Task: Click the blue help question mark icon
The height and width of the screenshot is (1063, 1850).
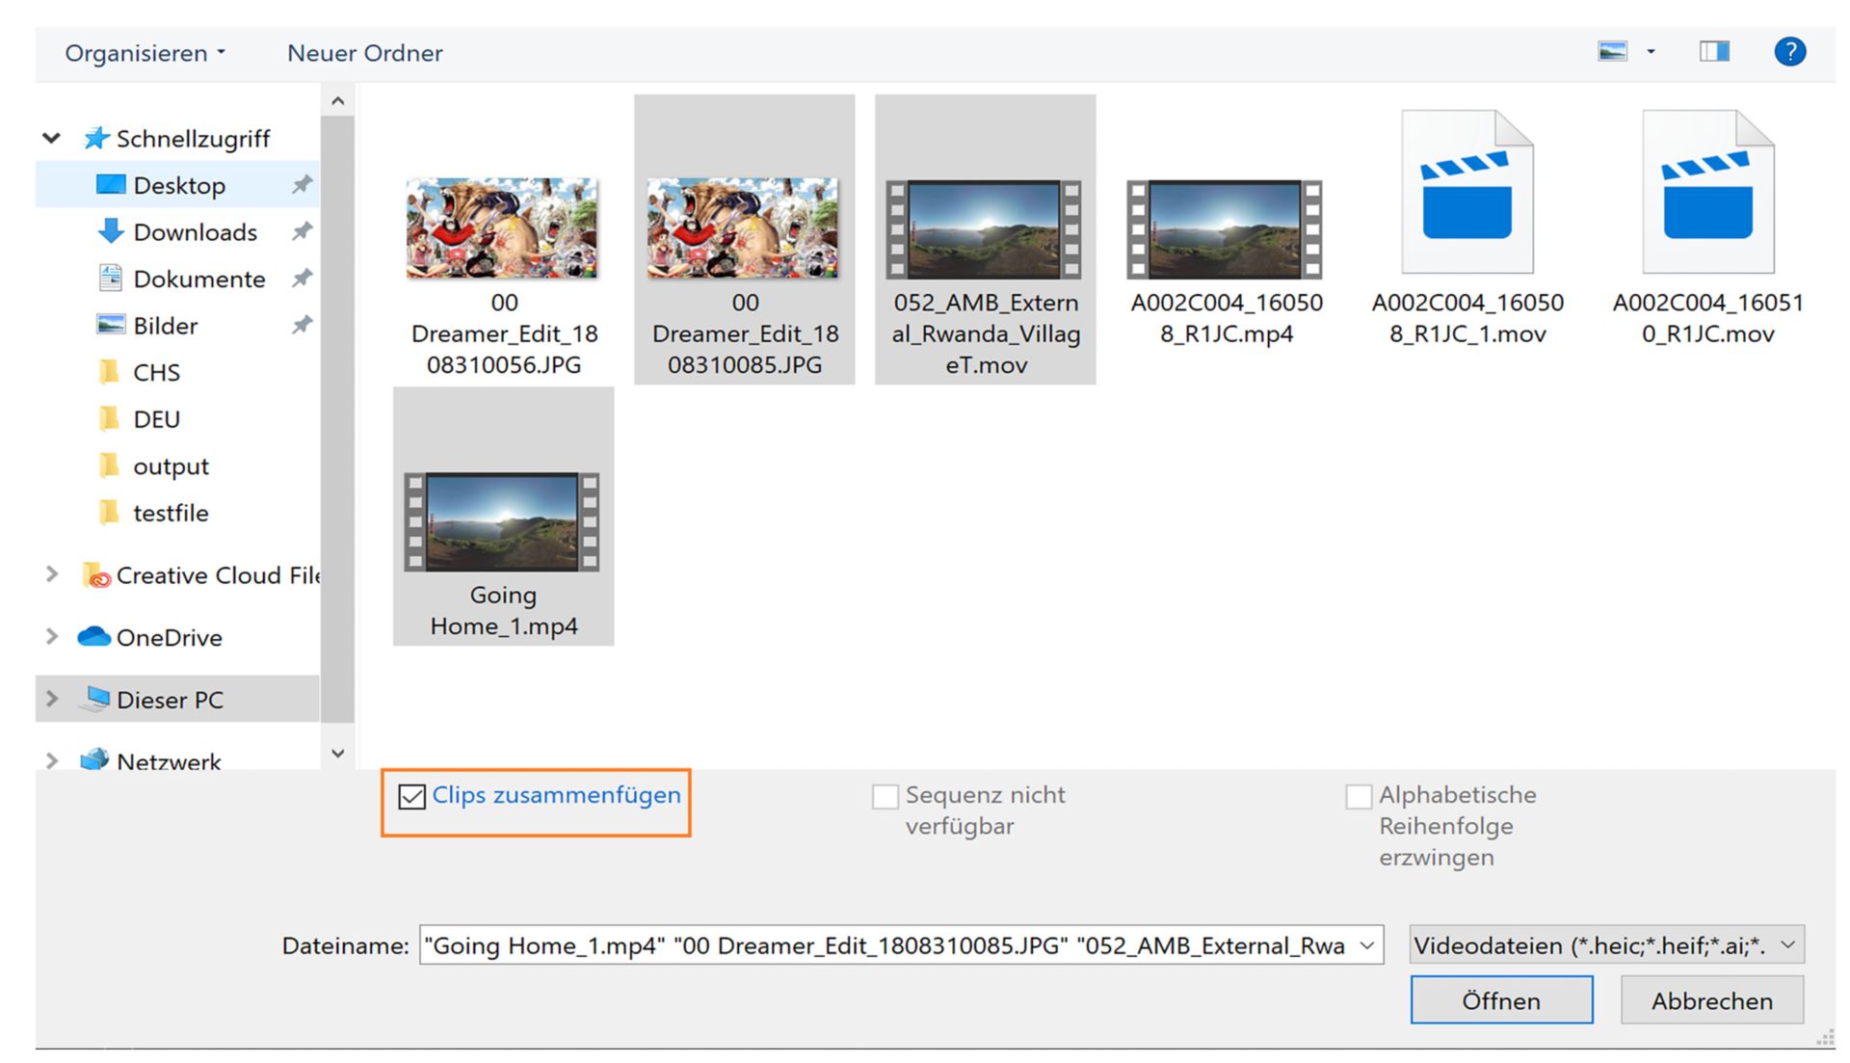Action: (1789, 52)
